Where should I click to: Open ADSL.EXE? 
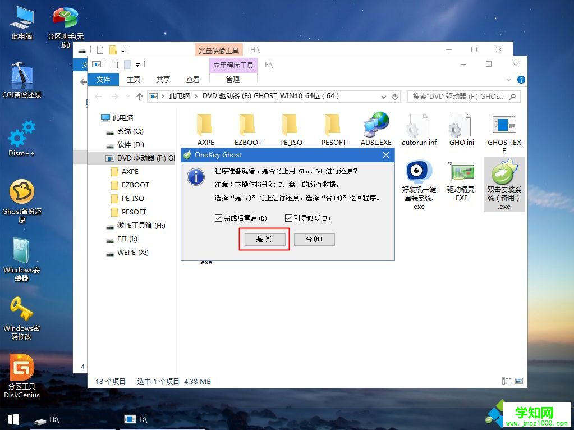coord(375,126)
